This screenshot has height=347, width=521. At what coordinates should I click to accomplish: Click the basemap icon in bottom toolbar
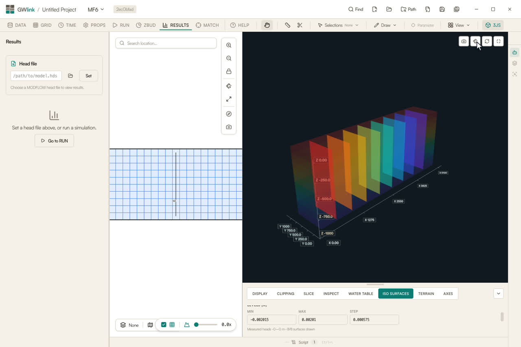tap(150, 325)
